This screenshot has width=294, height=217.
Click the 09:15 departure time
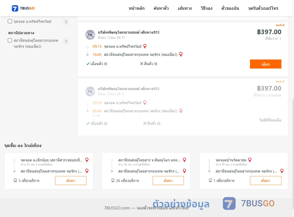(x=97, y=46)
